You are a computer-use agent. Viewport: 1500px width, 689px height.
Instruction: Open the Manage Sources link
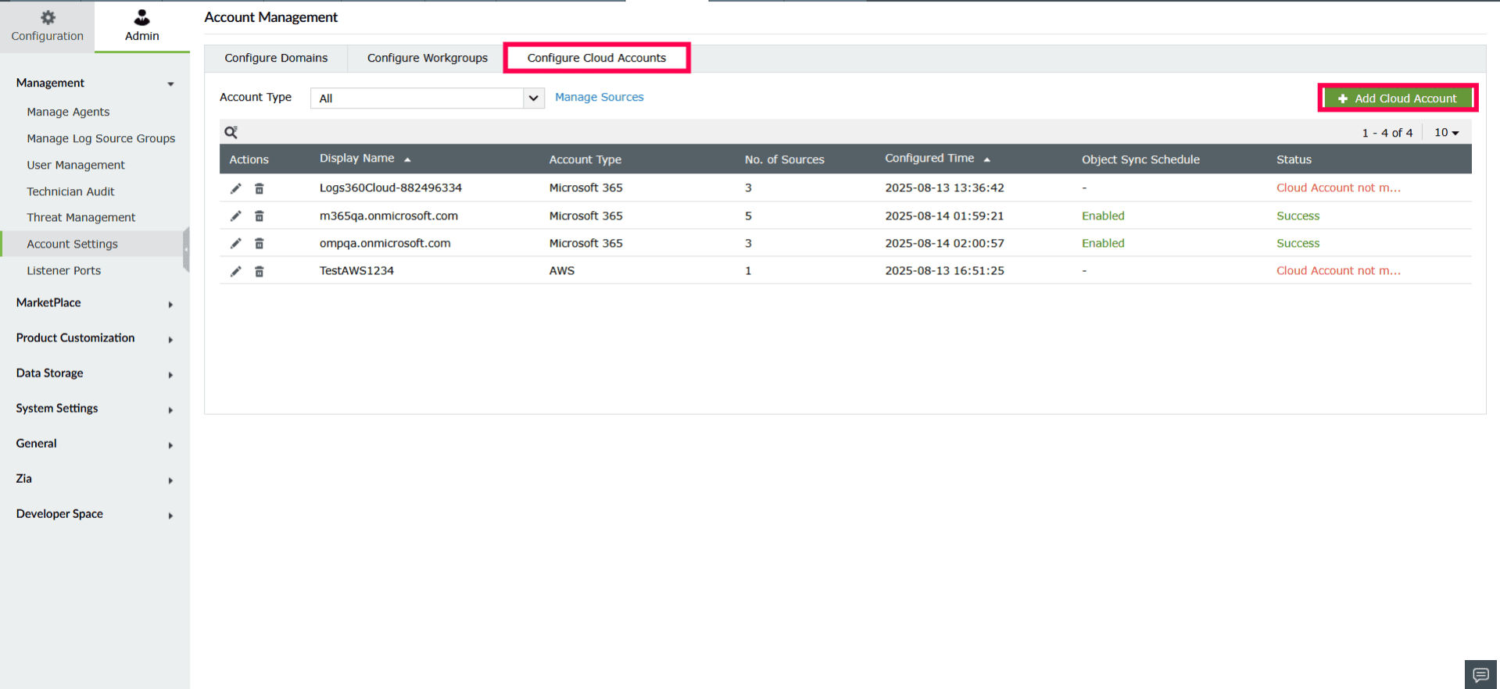[600, 97]
